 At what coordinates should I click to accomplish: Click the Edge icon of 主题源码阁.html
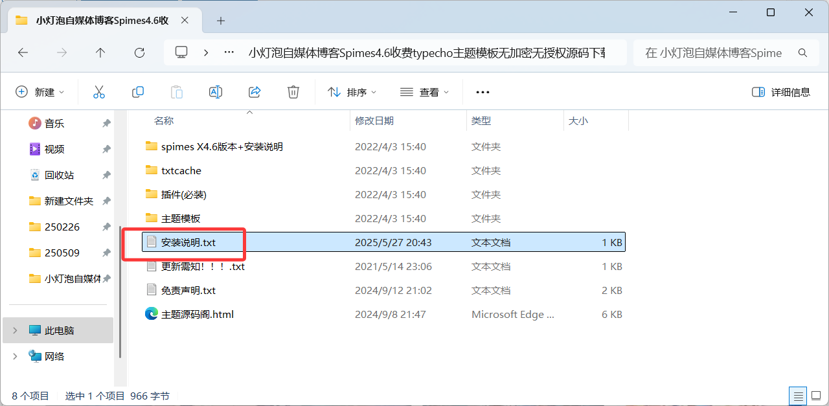(152, 314)
